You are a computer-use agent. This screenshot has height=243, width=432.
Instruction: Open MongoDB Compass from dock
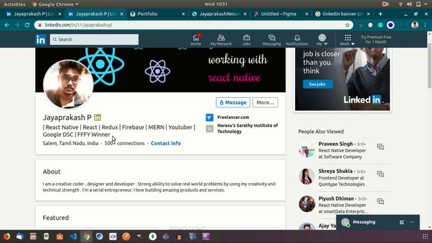tap(153, 237)
